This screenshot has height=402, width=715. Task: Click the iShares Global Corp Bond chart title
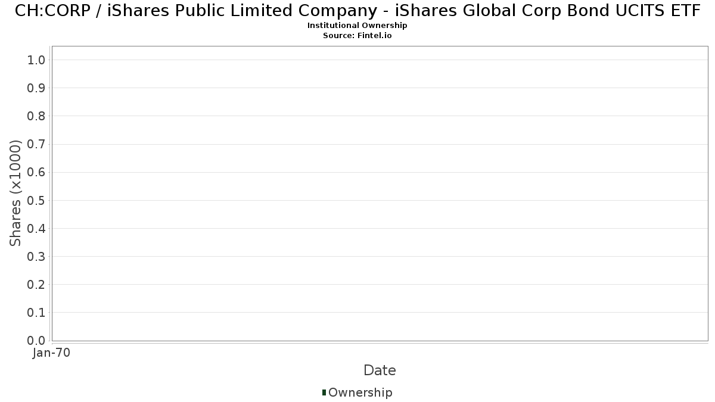tap(357, 11)
